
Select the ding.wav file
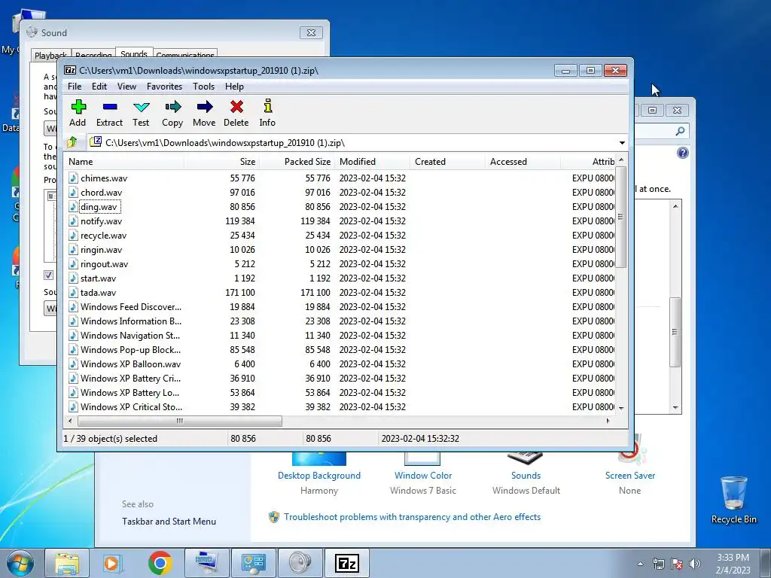coord(99,207)
